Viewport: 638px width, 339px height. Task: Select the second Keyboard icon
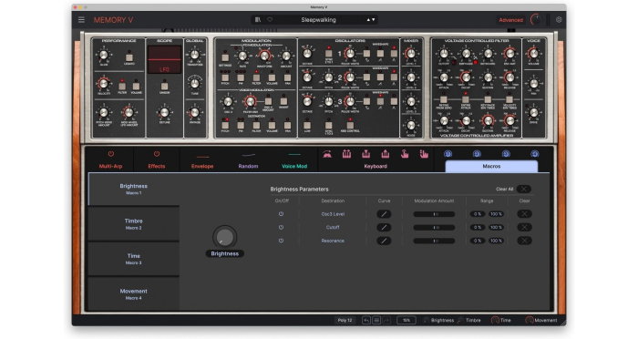[x=346, y=154]
